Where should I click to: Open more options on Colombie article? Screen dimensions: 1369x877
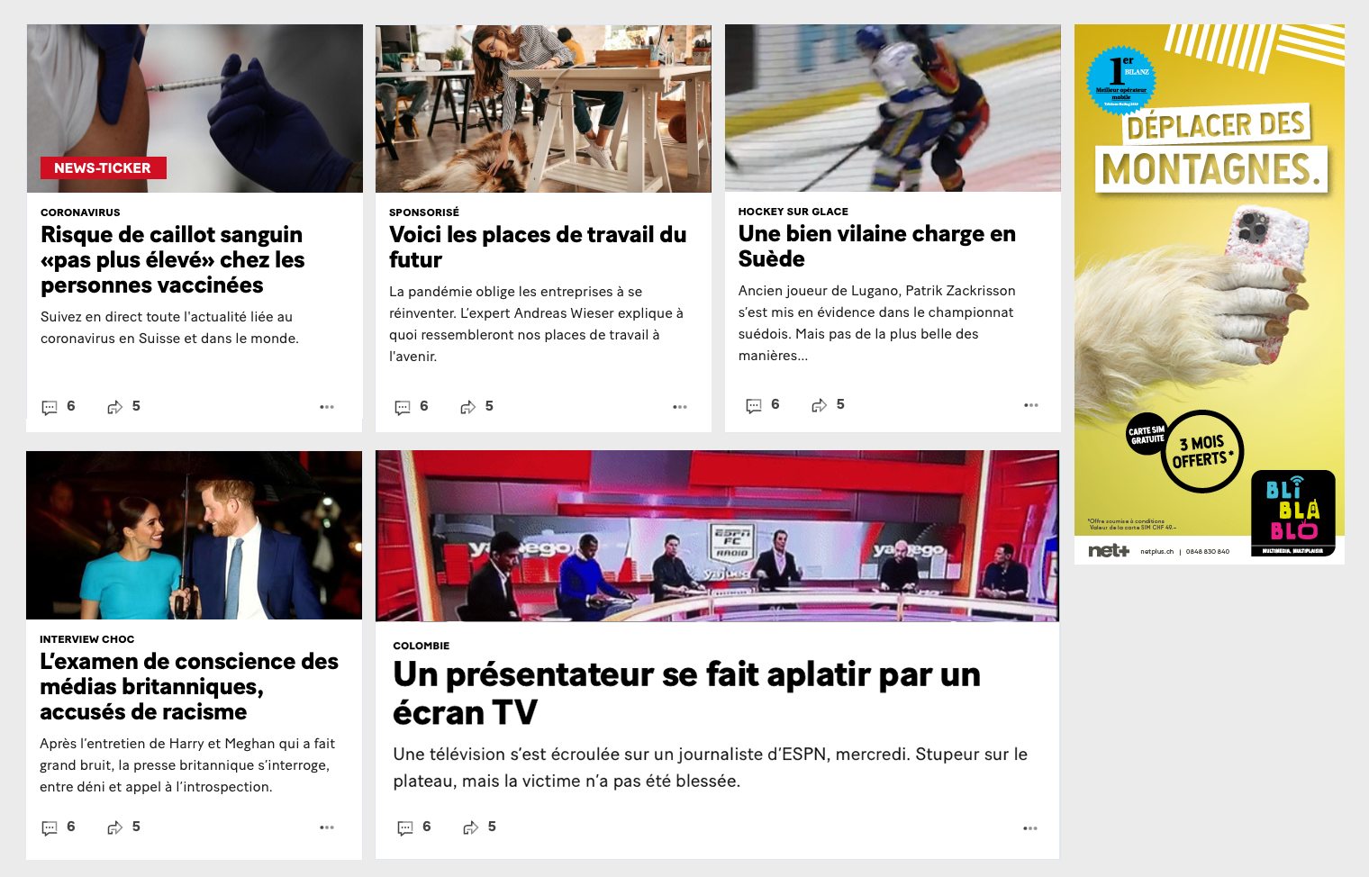click(1030, 828)
